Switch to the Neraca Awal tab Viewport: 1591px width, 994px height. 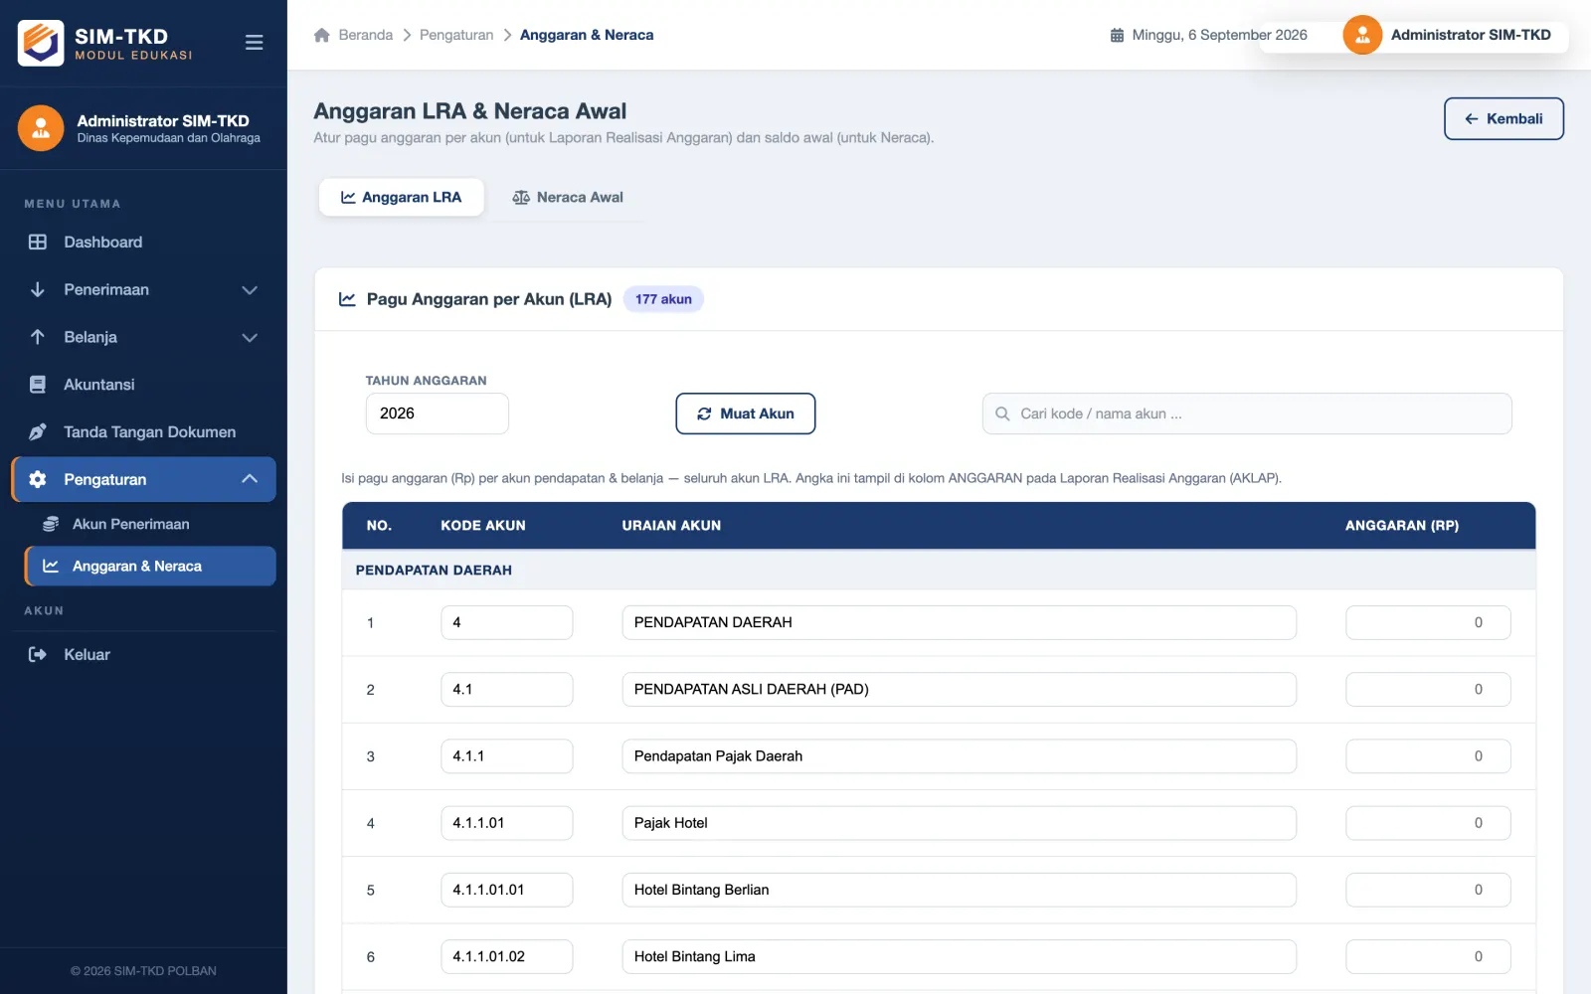[x=568, y=197]
